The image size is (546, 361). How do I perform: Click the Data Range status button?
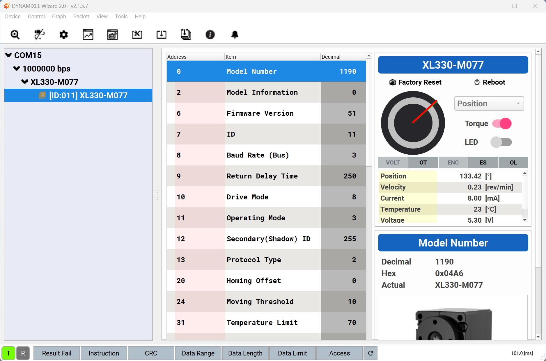coord(198,353)
